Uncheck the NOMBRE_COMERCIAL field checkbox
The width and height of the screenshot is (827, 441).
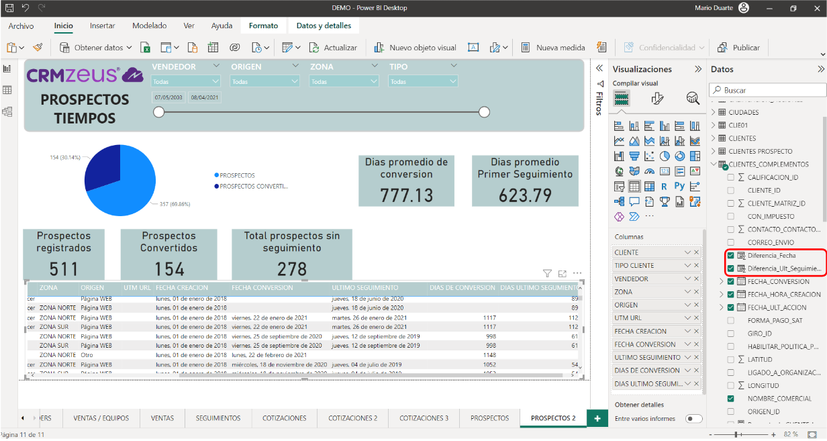click(x=730, y=398)
